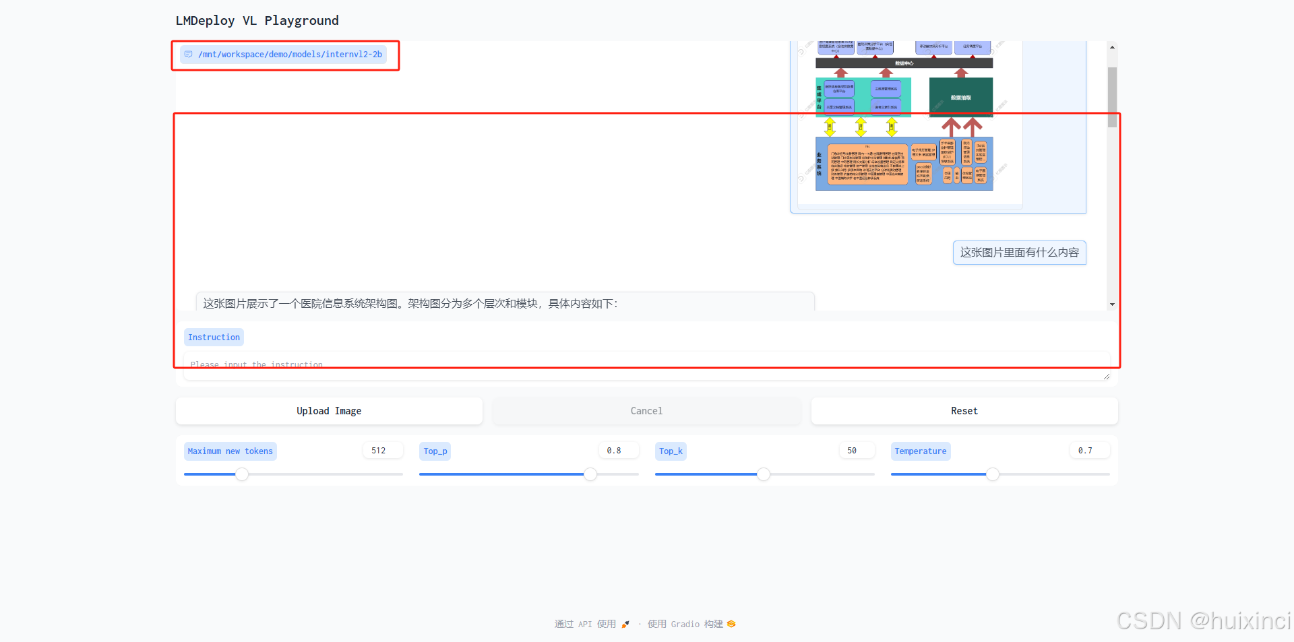
Task: Adjust the Top_k slider handle
Action: [x=764, y=474]
